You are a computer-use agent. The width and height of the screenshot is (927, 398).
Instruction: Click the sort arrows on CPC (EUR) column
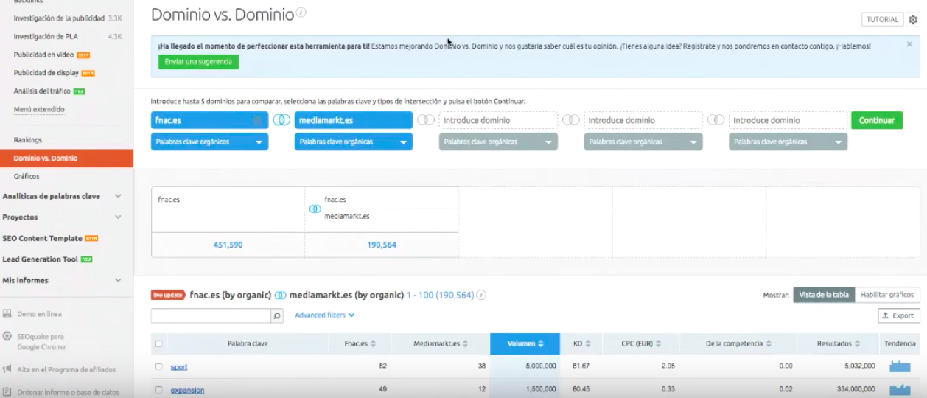[x=658, y=344]
